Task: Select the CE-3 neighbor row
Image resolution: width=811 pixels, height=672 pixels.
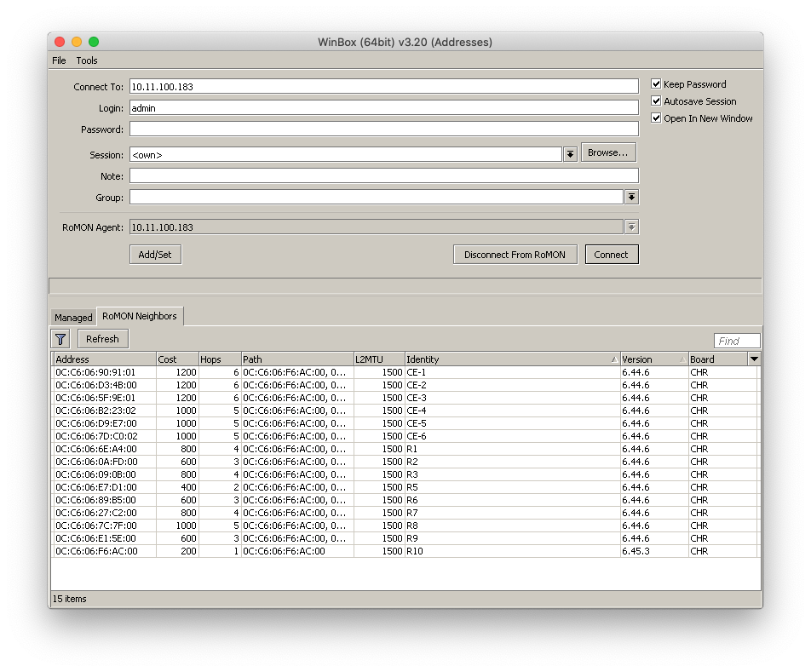Action: (405, 398)
